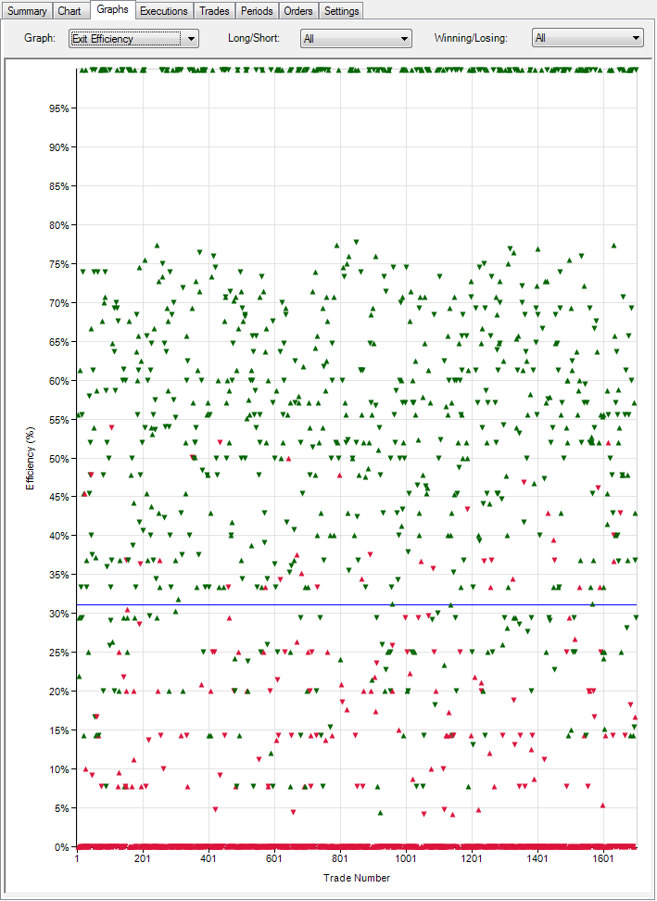This screenshot has height=901, width=657.
Task: Click trade number 1201 axis label
Action: coord(472,858)
